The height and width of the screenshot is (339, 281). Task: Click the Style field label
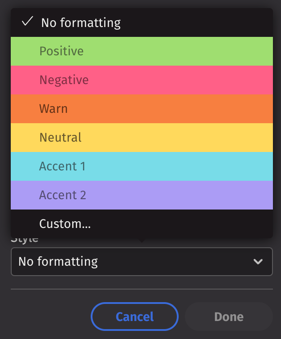click(25, 240)
